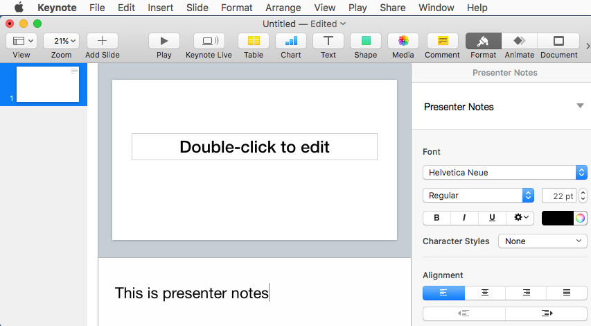This screenshot has width=591, height=326.
Task: Increase text indent
Action: (546, 314)
